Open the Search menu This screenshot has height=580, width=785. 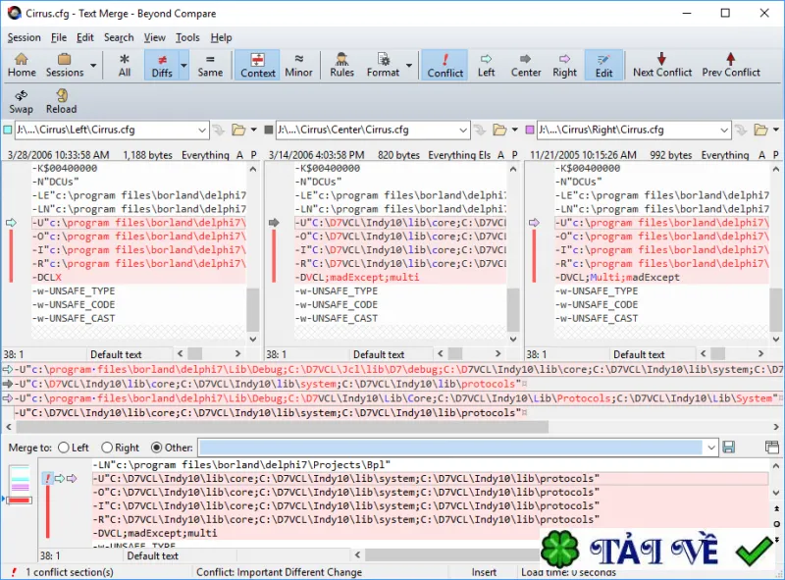click(x=119, y=37)
